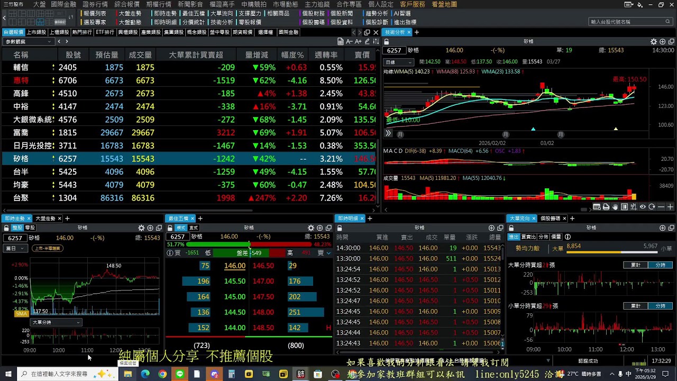
Task: Click the lock icon in 即時明細 panel
Action: (340, 228)
